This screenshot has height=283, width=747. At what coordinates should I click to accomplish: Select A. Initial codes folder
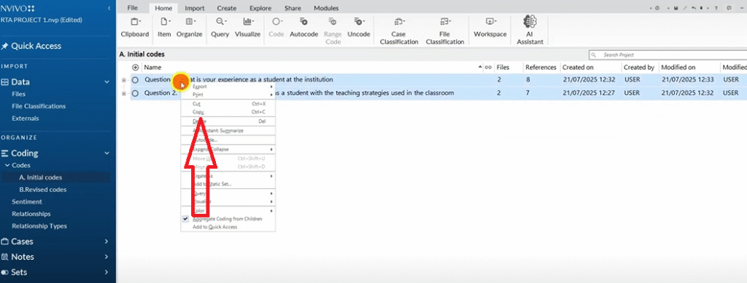41,178
